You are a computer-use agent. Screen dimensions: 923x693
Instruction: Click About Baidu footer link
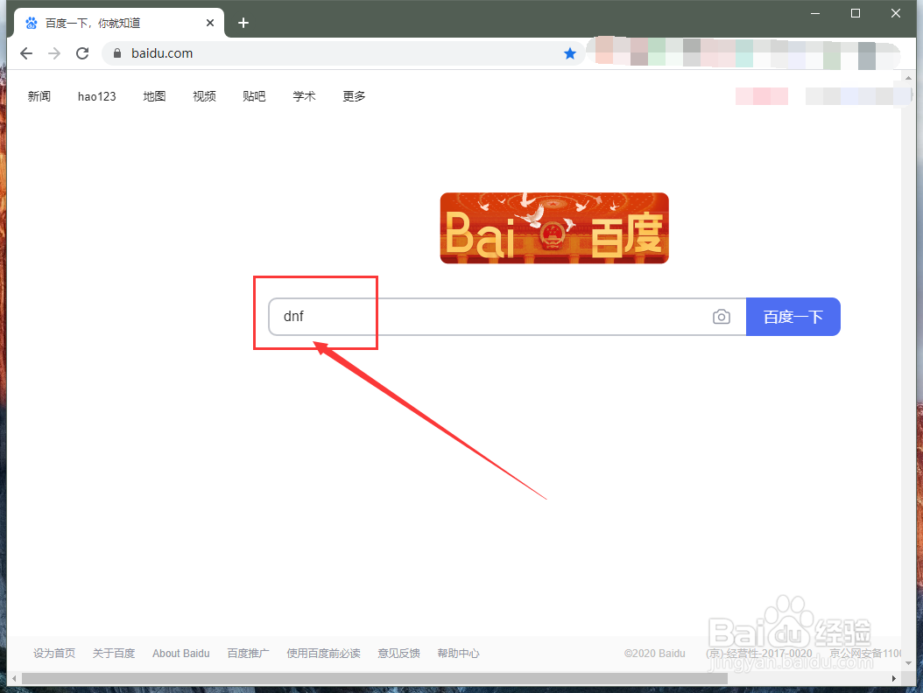pos(180,653)
